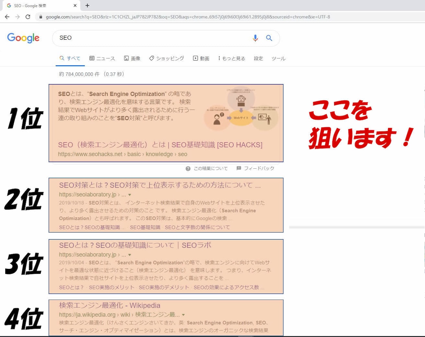Open the ショッピング tab
Image resolution: width=425 pixels, height=337 pixels.
click(167, 58)
